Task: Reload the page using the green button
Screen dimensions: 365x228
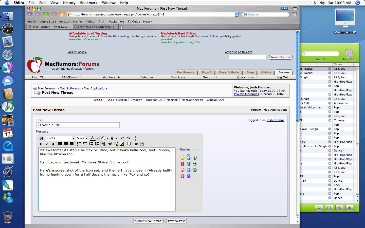Action: [x=46, y=14]
